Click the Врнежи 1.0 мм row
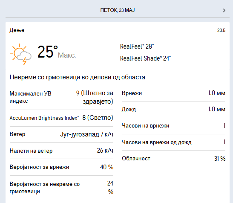233x203 pixels. pyautogui.click(x=173, y=93)
